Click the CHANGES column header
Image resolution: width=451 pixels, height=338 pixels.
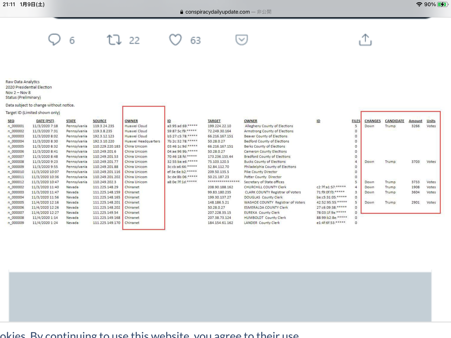click(372, 121)
